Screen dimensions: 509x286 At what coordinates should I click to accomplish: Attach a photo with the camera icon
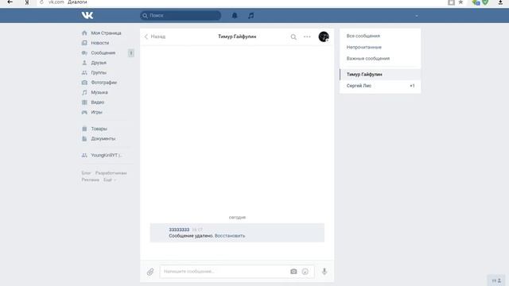click(293, 272)
